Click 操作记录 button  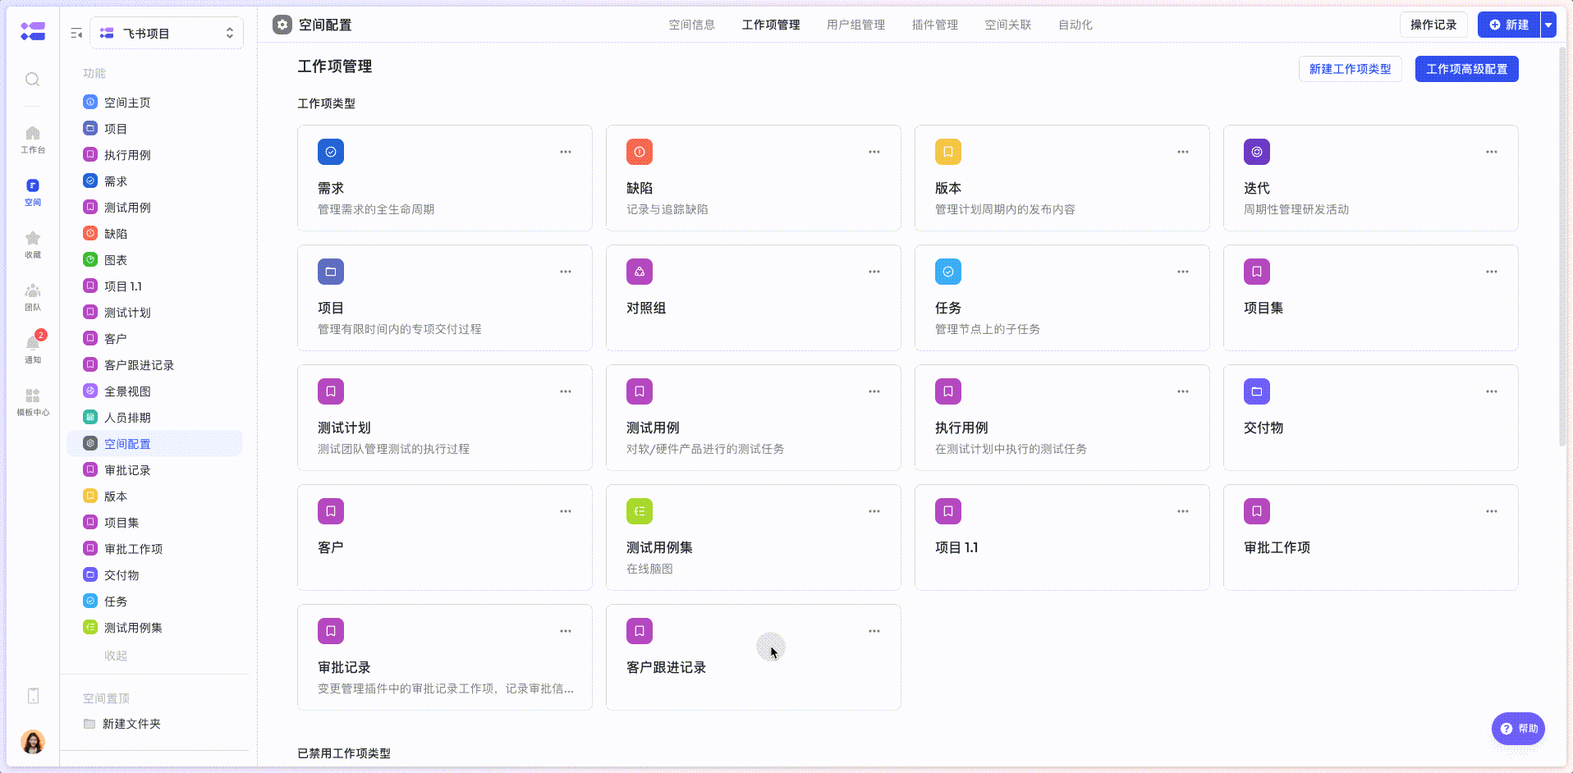1433,25
